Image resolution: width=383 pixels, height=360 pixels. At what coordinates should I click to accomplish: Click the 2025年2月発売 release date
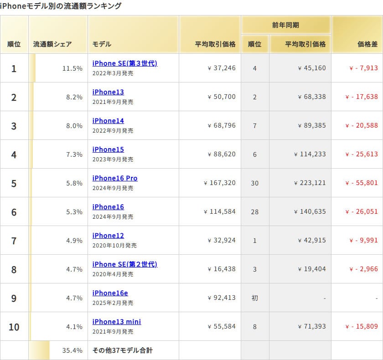(113, 303)
